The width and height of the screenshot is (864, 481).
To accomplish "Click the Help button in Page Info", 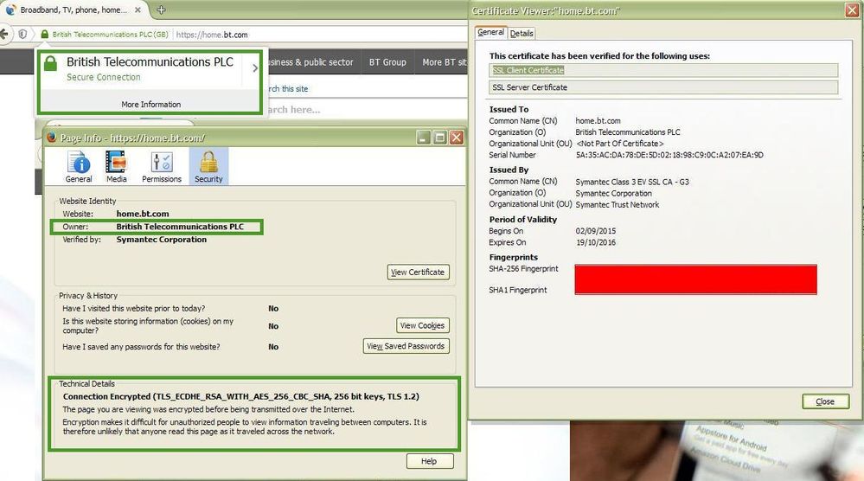I will click(x=430, y=461).
